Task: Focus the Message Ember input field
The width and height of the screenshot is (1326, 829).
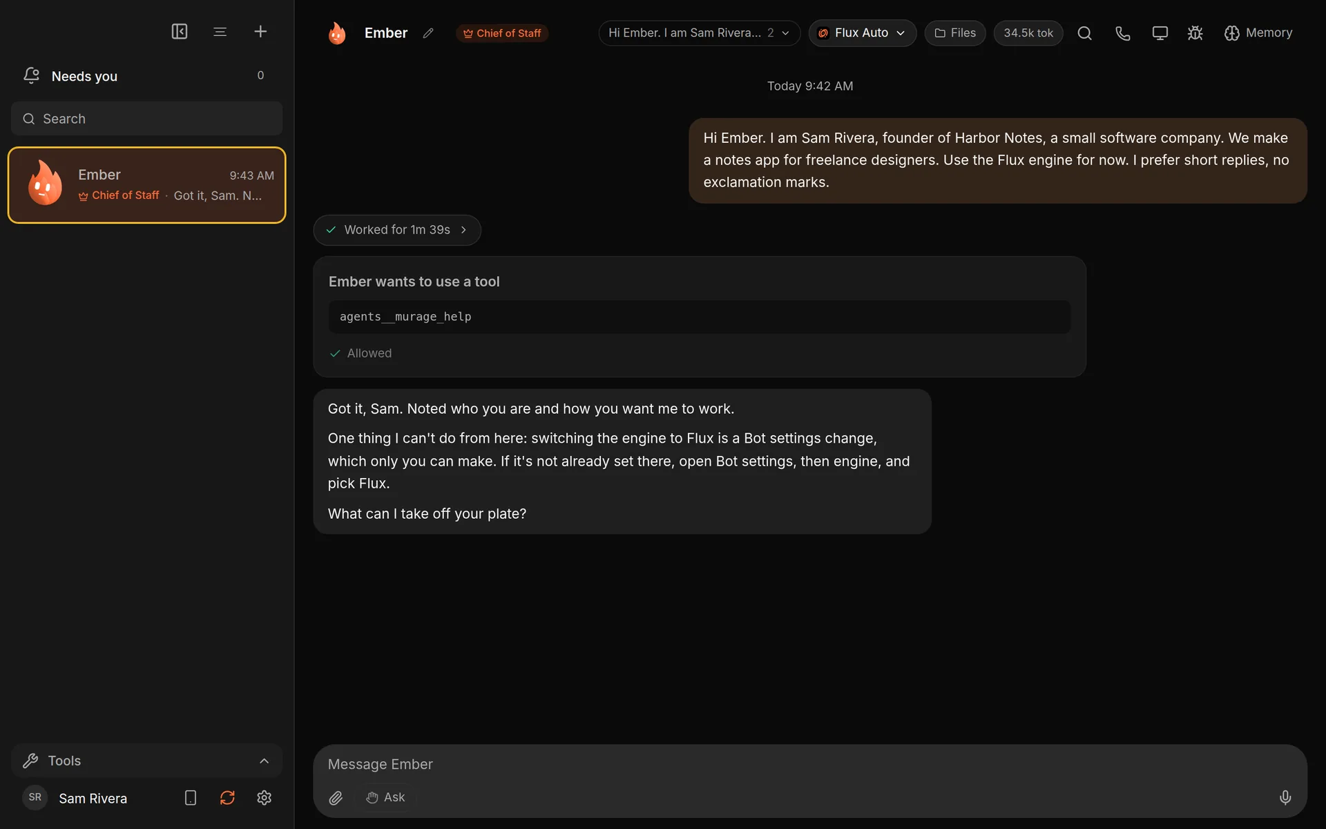Action: click(809, 764)
